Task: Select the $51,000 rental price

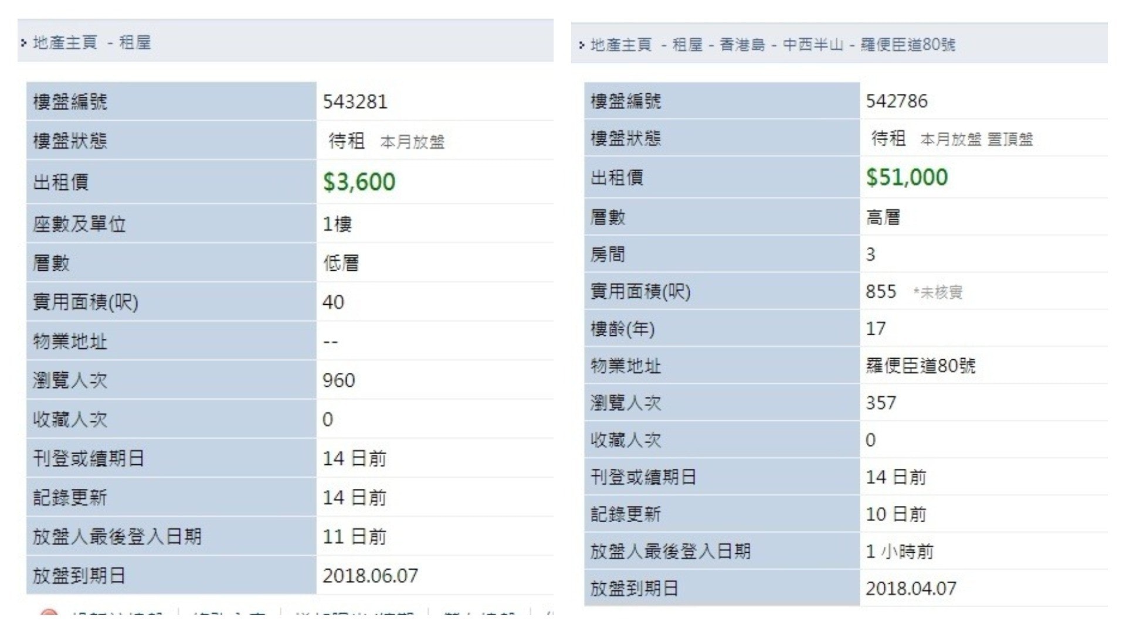Action: pos(907,177)
